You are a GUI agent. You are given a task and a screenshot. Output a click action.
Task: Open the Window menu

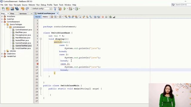[x=68, y=5]
